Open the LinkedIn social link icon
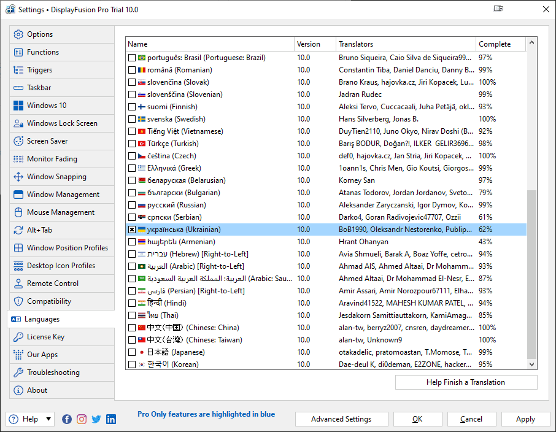556x432 pixels. point(111,419)
